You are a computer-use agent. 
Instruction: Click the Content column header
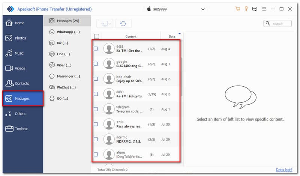click(131, 36)
